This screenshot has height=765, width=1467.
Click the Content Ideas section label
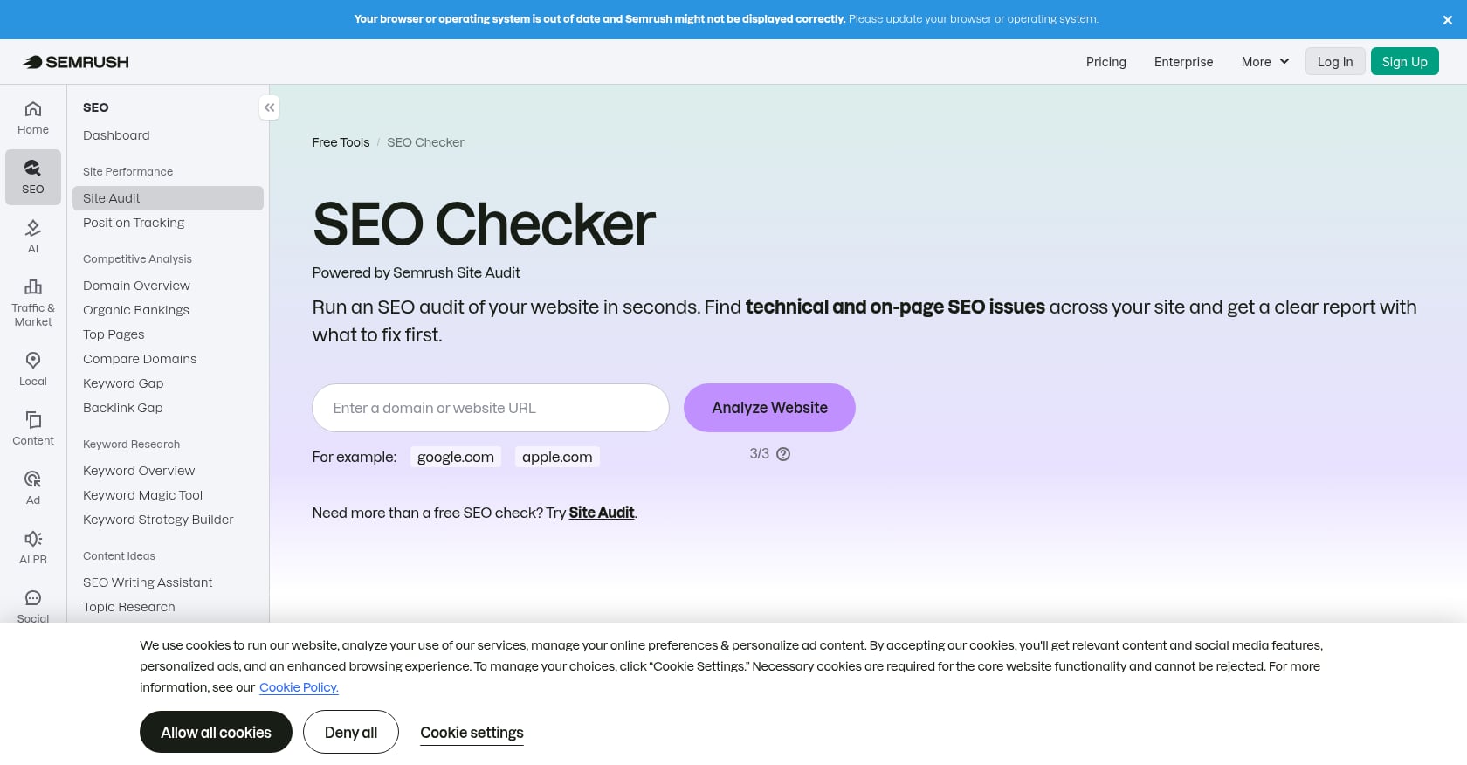point(119,556)
